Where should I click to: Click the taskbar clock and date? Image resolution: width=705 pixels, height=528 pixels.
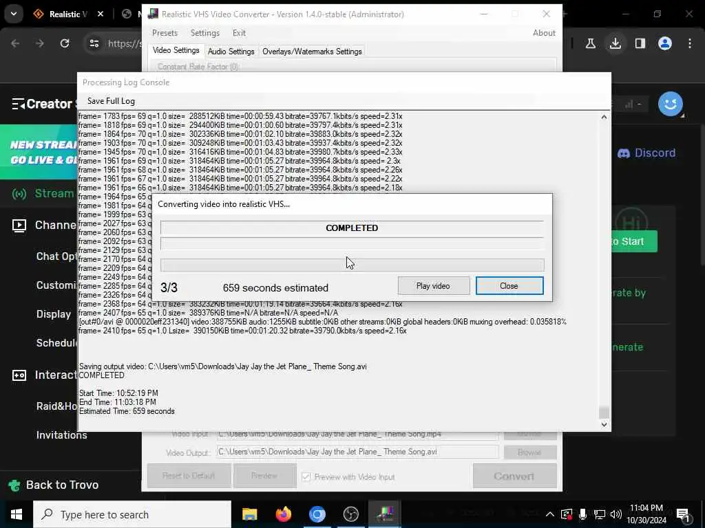pos(646,514)
